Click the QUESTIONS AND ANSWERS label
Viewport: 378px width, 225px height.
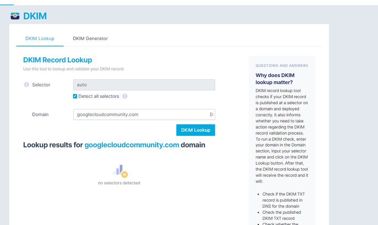[x=282, y=65]
